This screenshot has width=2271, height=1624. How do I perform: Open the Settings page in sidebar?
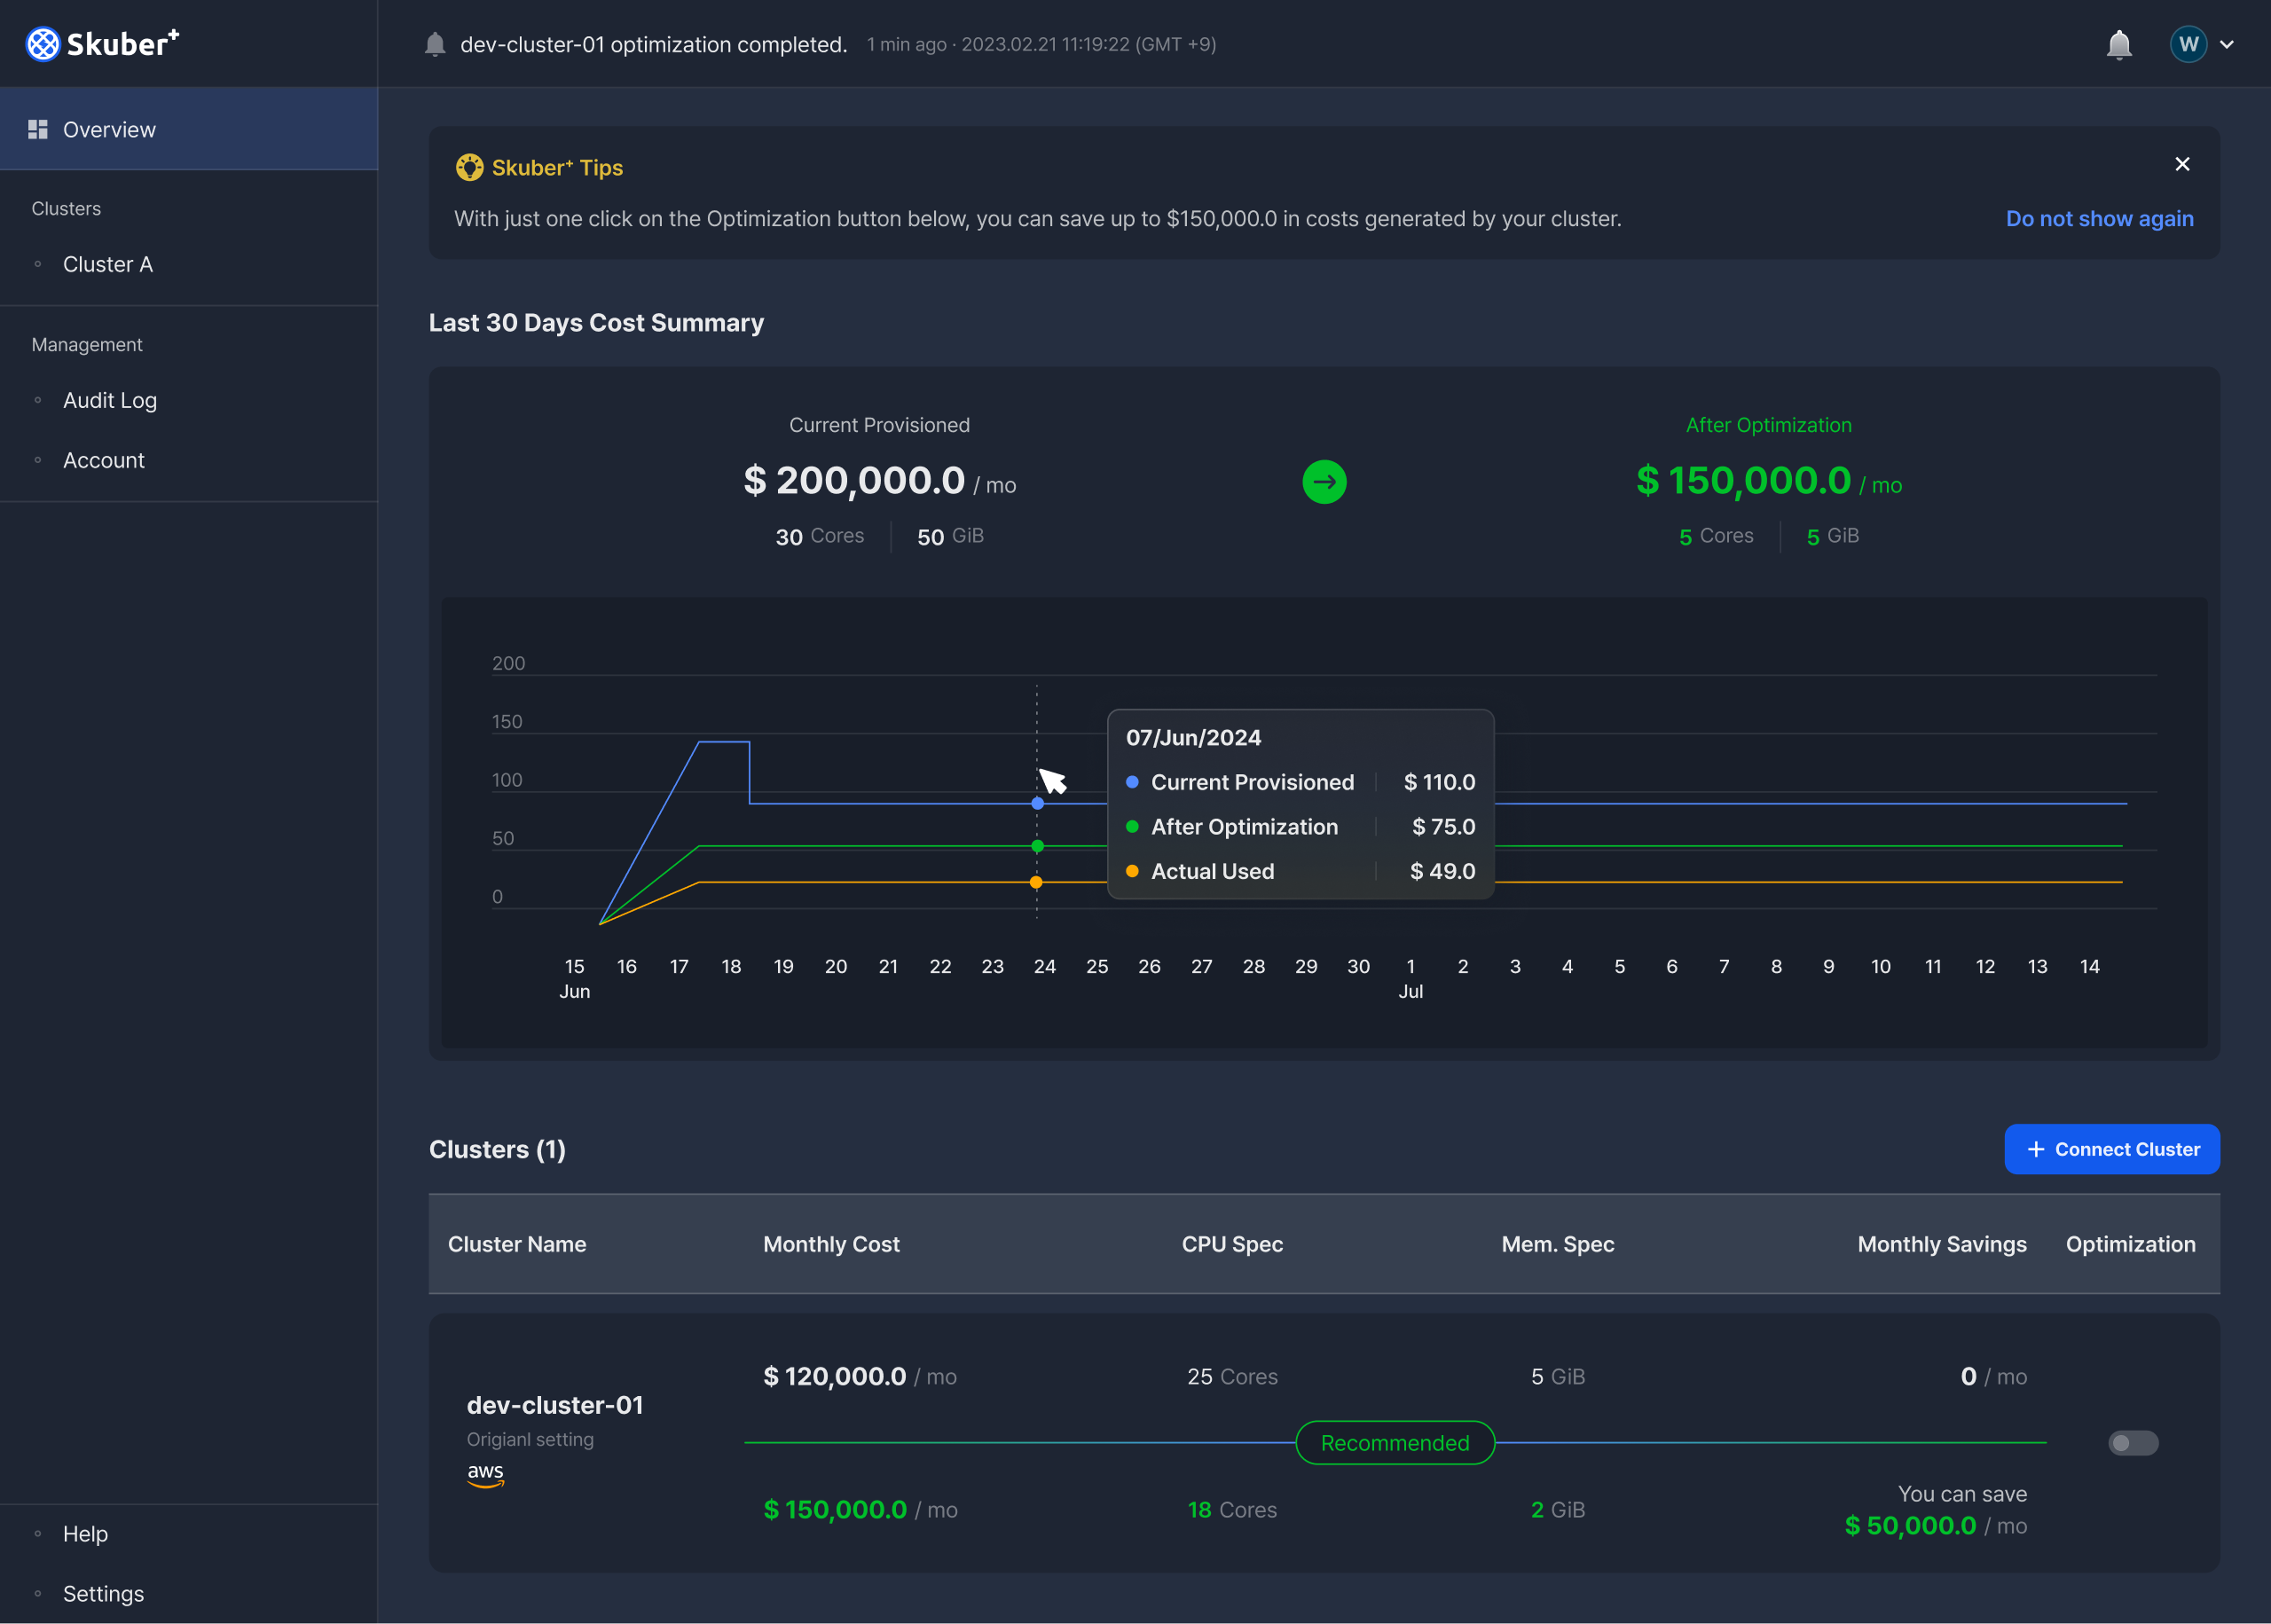point(103,1593)
